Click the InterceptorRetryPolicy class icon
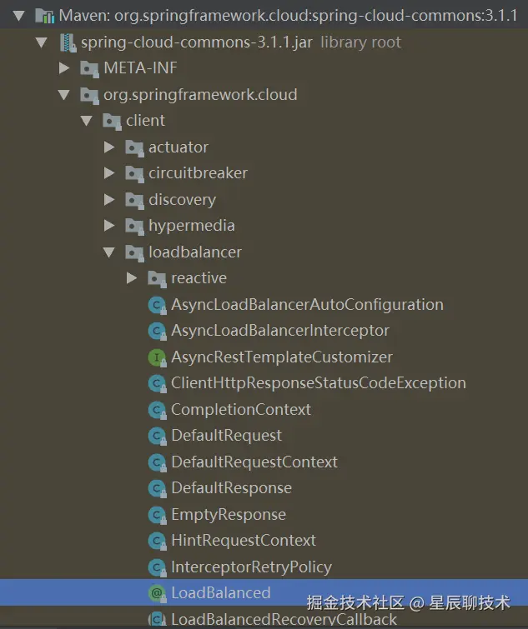This screenshot has height=629, width=528. click(157, 568)
